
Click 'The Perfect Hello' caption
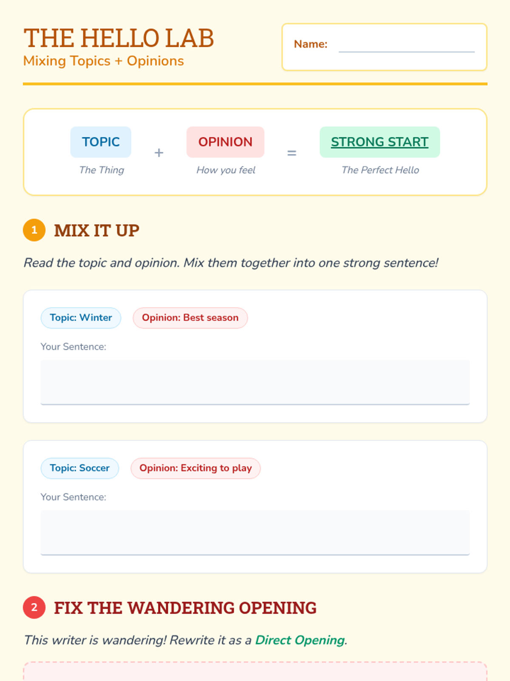380,170
